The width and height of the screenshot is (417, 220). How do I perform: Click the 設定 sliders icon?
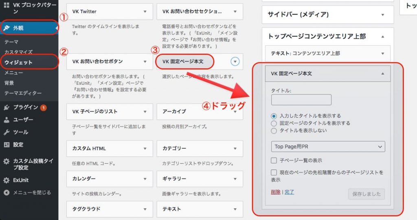click(x=7, y=145)
